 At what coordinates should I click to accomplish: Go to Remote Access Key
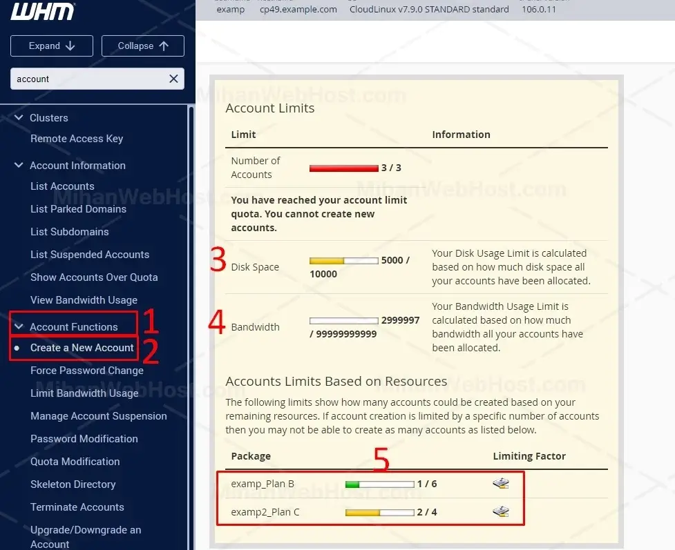click(x=77, y=139)
